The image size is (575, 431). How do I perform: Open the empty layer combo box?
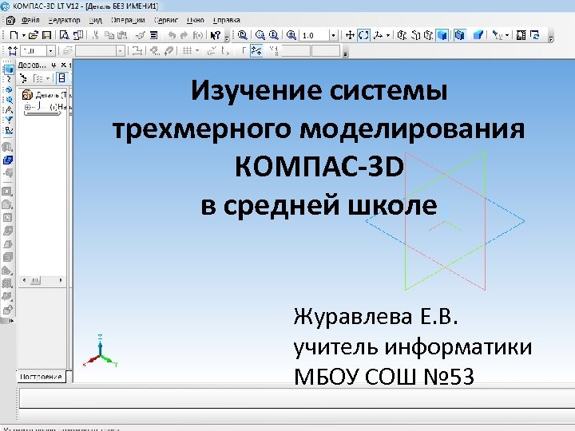coord(100,51)
